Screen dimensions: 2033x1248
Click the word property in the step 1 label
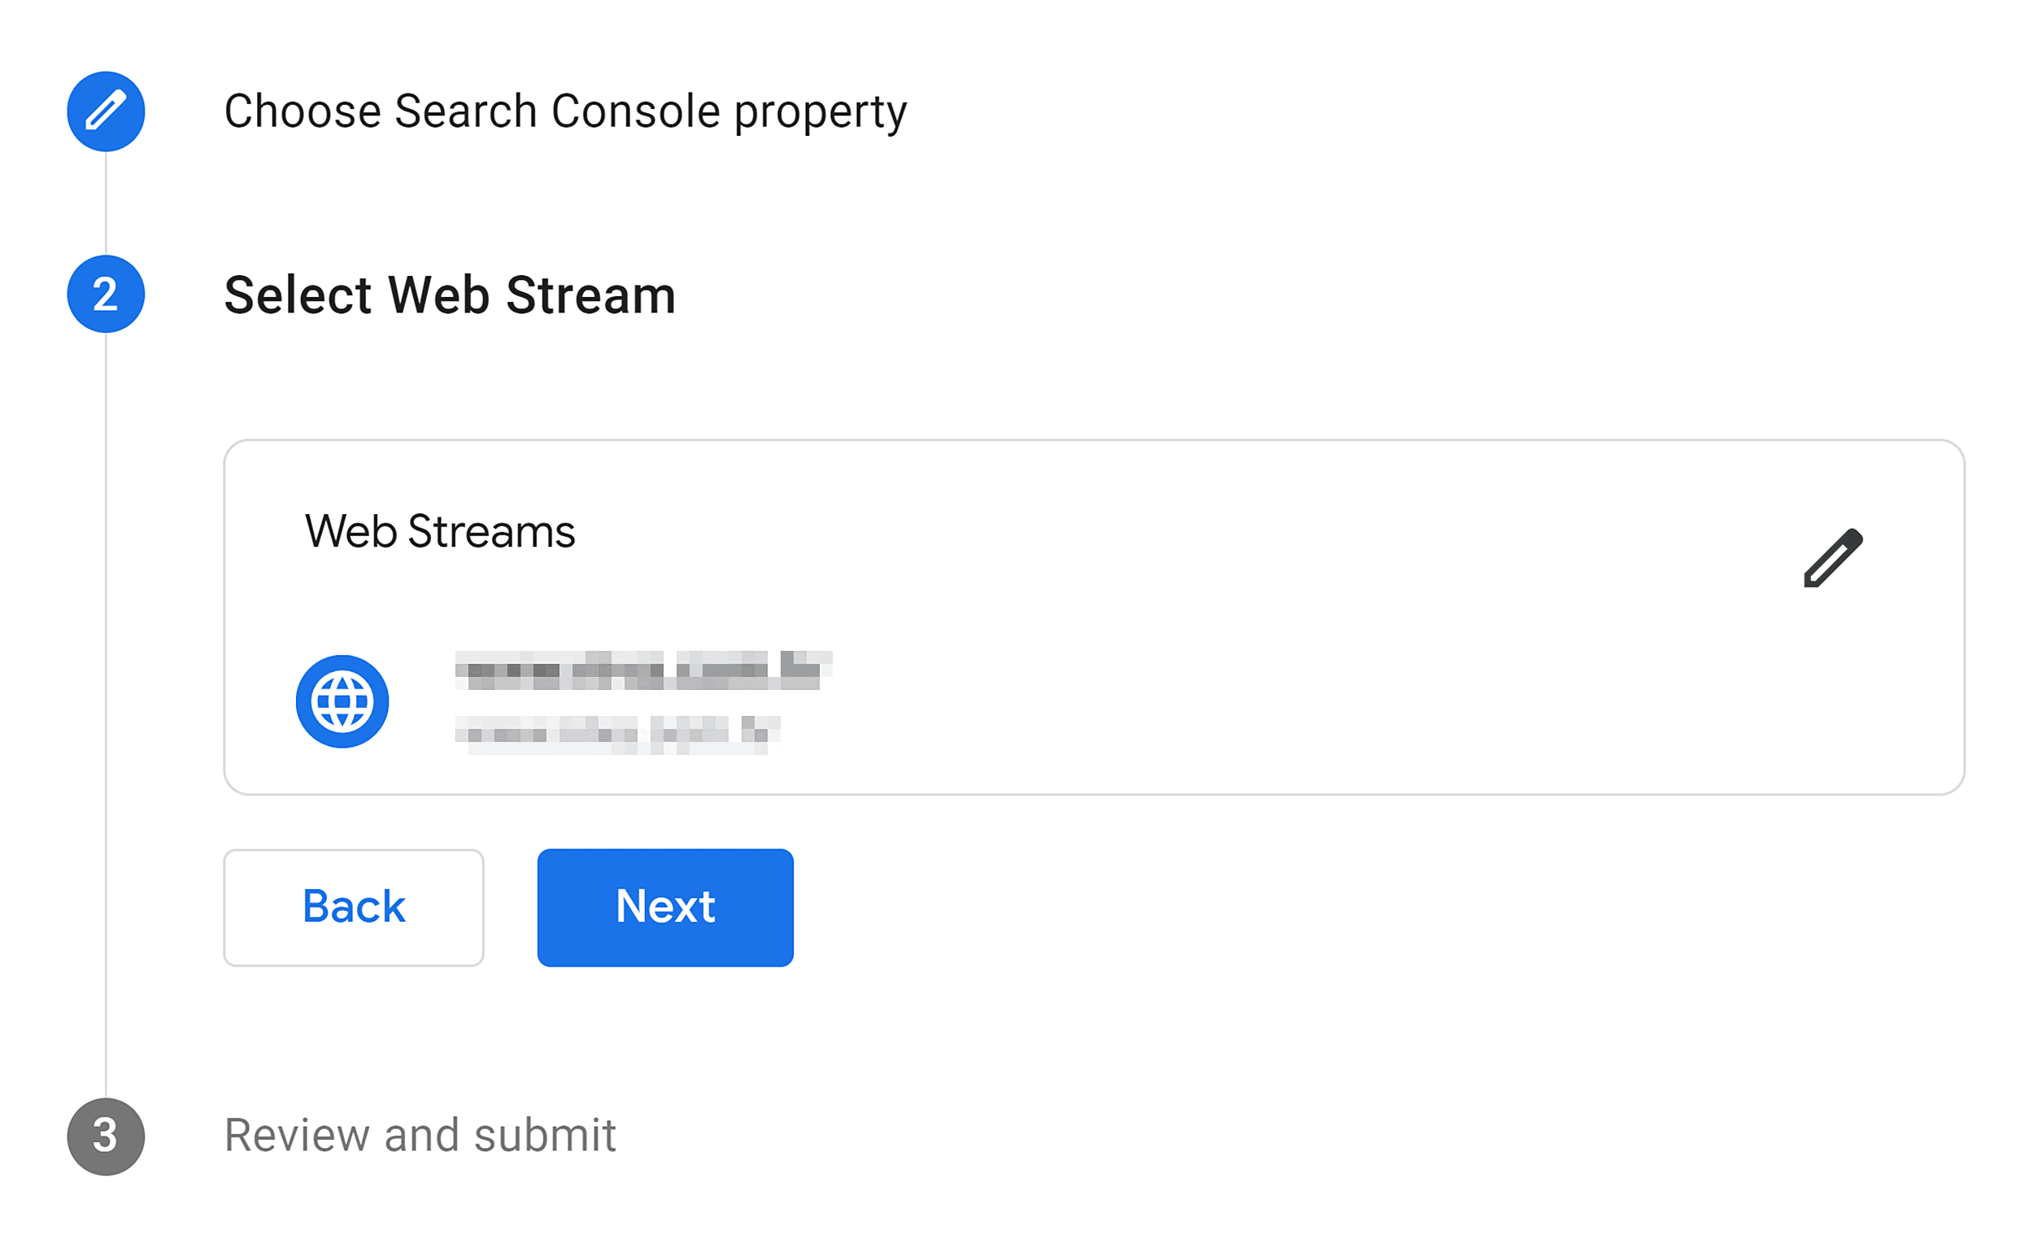click(821, 113)
